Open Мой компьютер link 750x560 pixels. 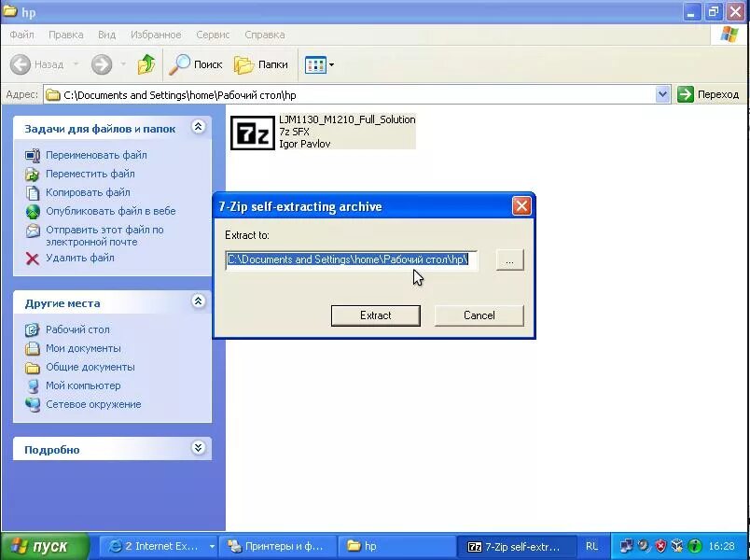tap(83, 385)
